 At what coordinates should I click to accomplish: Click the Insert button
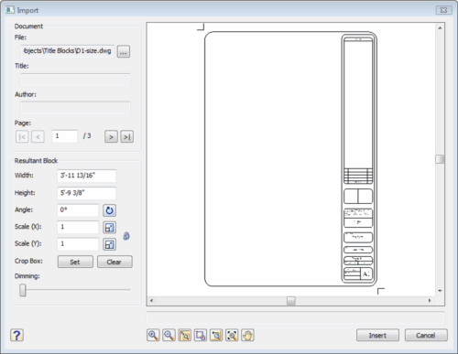click(377, 335)
